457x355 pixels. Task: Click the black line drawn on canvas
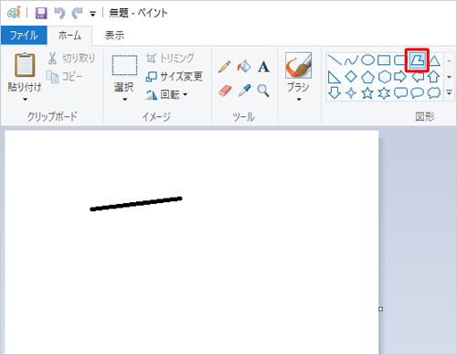[x=136, y=204]
